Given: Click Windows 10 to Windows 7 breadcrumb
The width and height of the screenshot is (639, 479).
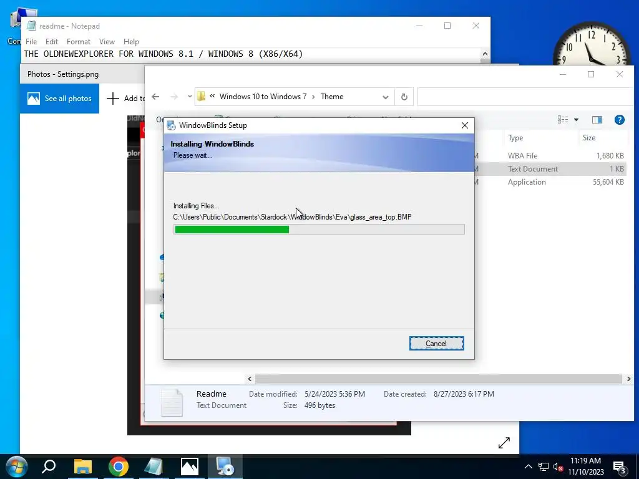Looking at the screenshot, I should [x=263, y=97].
